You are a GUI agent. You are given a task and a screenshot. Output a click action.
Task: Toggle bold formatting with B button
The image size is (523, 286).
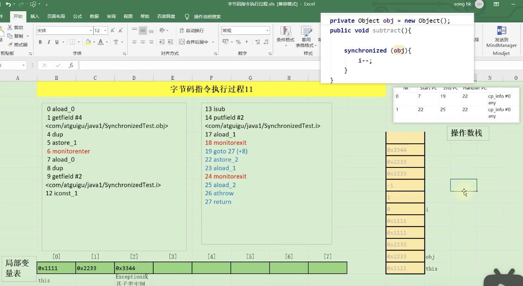click(x=40, y=42)
